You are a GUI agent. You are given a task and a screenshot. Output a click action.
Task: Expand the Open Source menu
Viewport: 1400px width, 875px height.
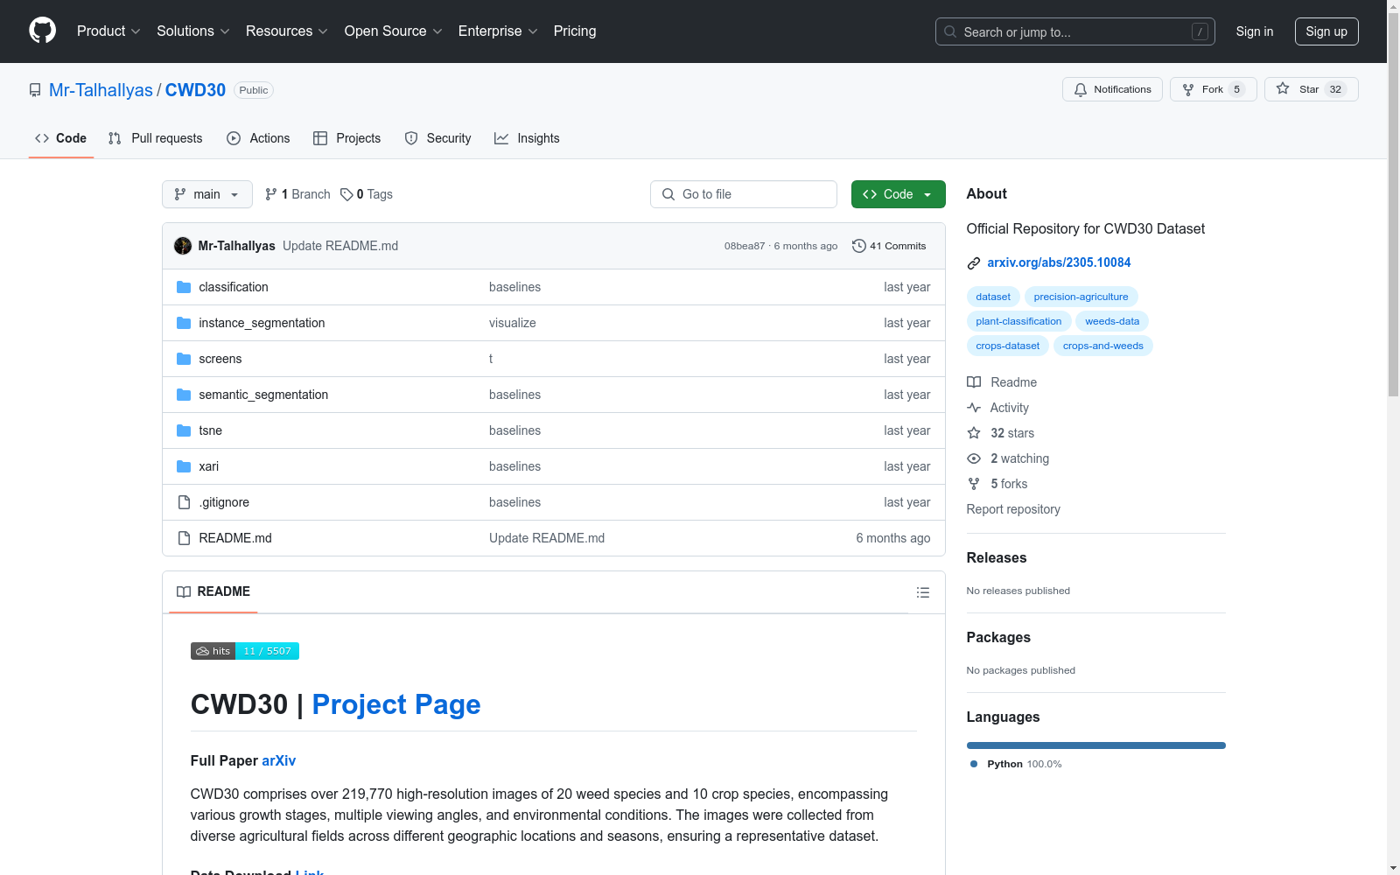tap(394, 31)
